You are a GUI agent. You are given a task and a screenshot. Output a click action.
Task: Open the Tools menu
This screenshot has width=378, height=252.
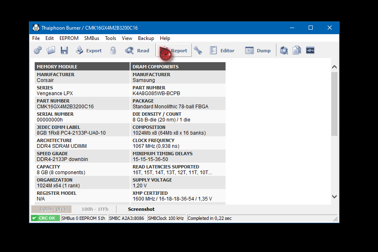click(110, 38)
